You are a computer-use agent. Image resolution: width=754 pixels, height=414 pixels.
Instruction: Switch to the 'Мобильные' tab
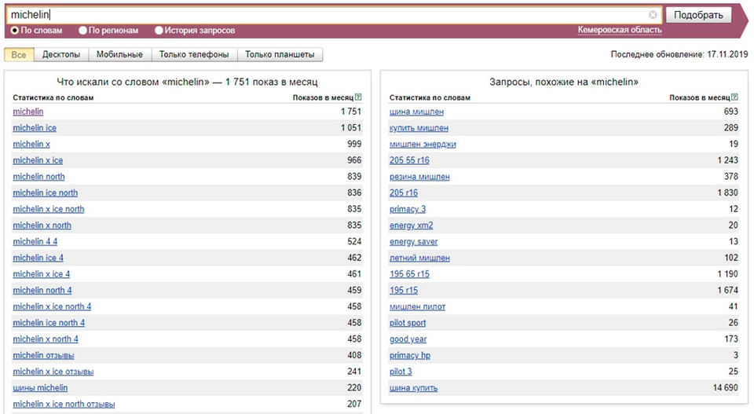(x=119, y=55)
